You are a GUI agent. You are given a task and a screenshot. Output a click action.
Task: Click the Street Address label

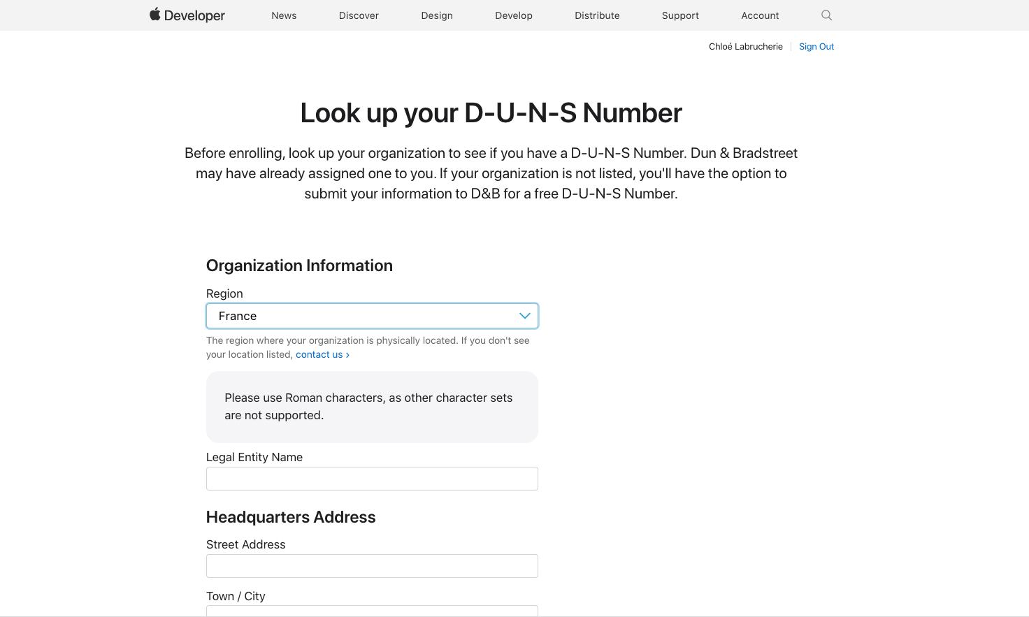[246, 544]
